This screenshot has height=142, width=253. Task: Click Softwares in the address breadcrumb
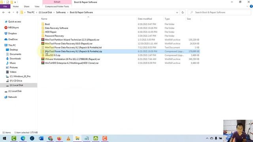pyautogui.click(x=61, y=12)
